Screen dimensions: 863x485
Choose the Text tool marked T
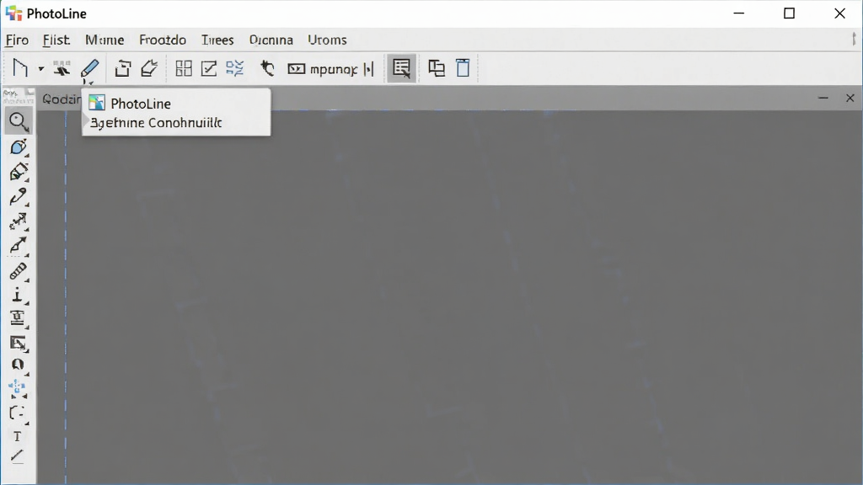17,437
